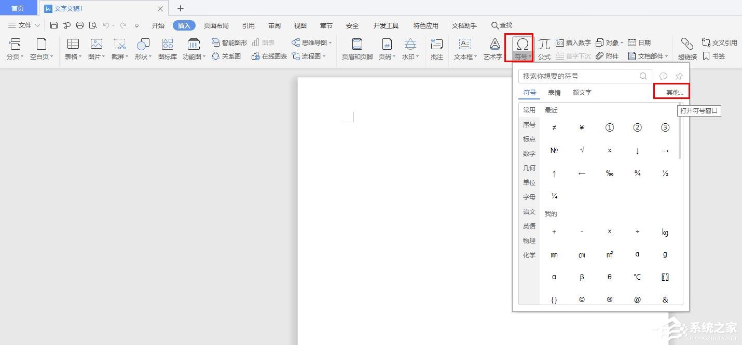Pin the symbol panel open
Image resolution: width=742 pixels, height=345 pixels.
(x=678, y=76)
